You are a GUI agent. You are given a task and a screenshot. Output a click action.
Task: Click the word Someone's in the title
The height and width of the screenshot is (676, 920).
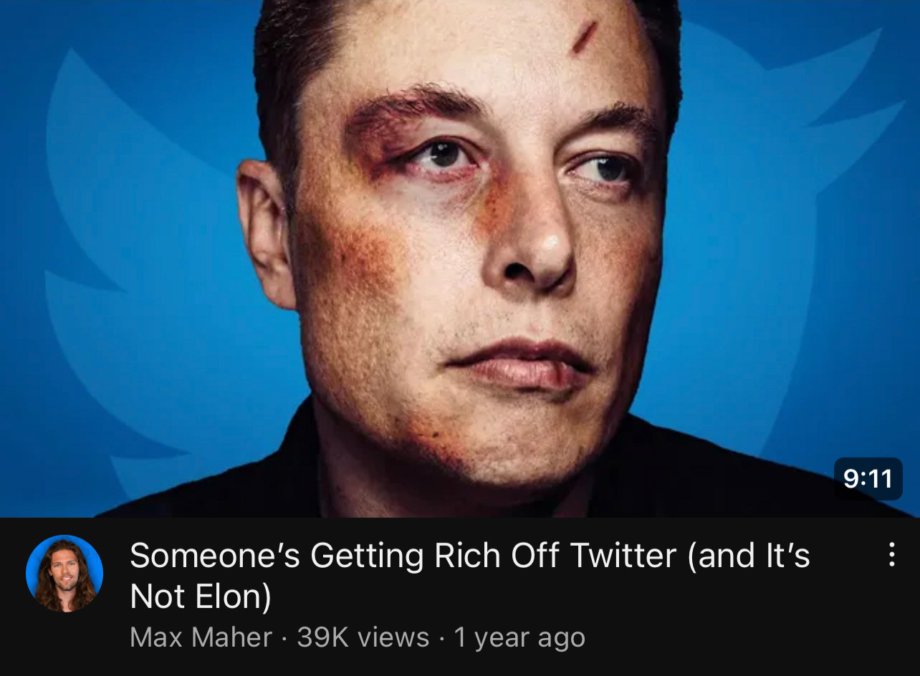point(215,556)
